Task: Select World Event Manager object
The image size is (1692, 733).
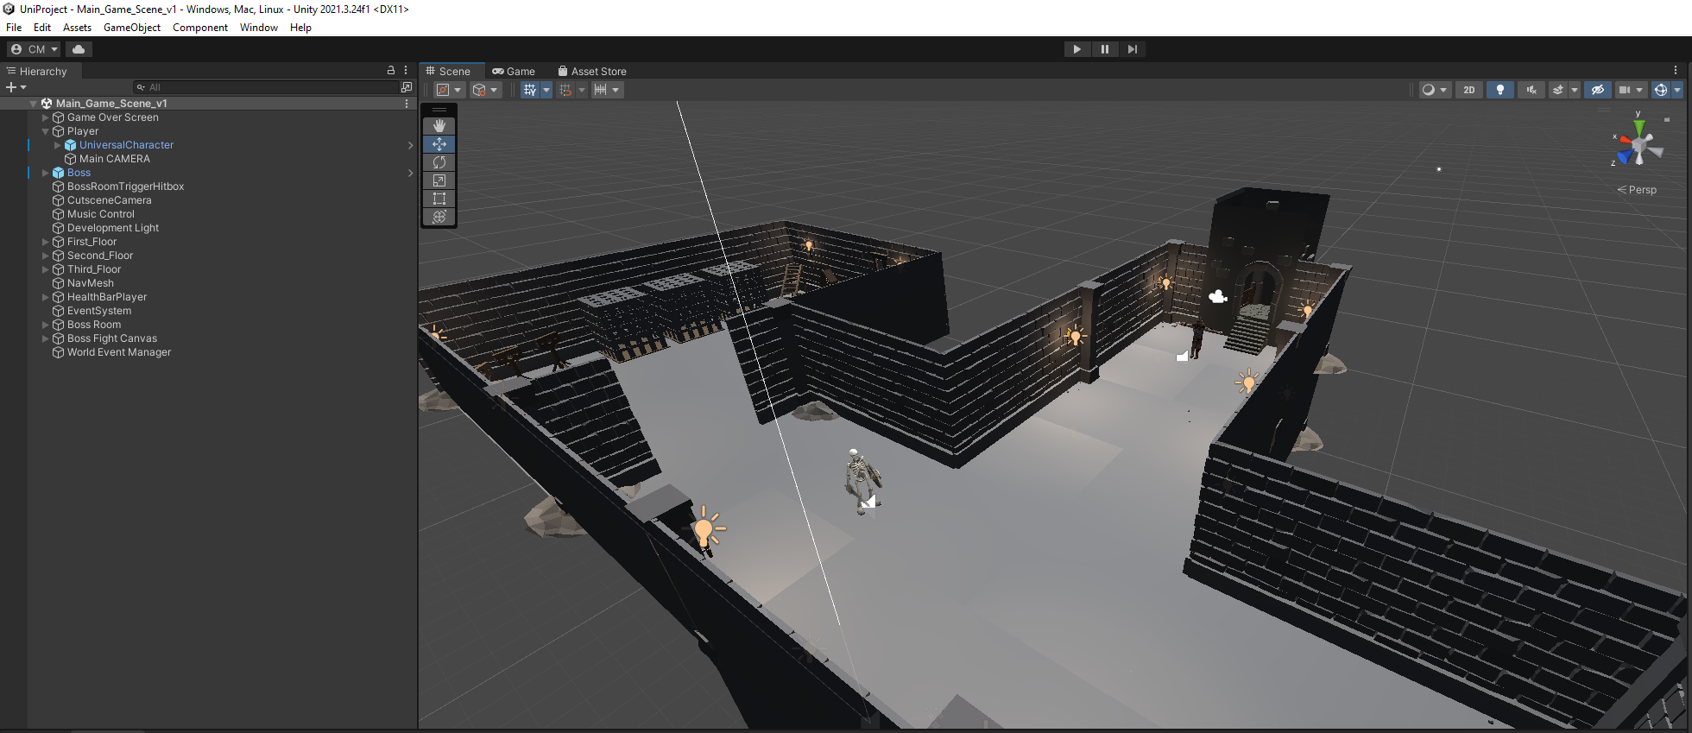Action: tap(119, 352)
